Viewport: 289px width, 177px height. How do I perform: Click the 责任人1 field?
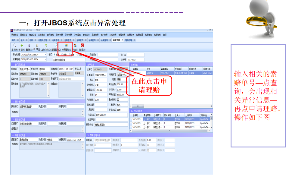click(169, 140)
